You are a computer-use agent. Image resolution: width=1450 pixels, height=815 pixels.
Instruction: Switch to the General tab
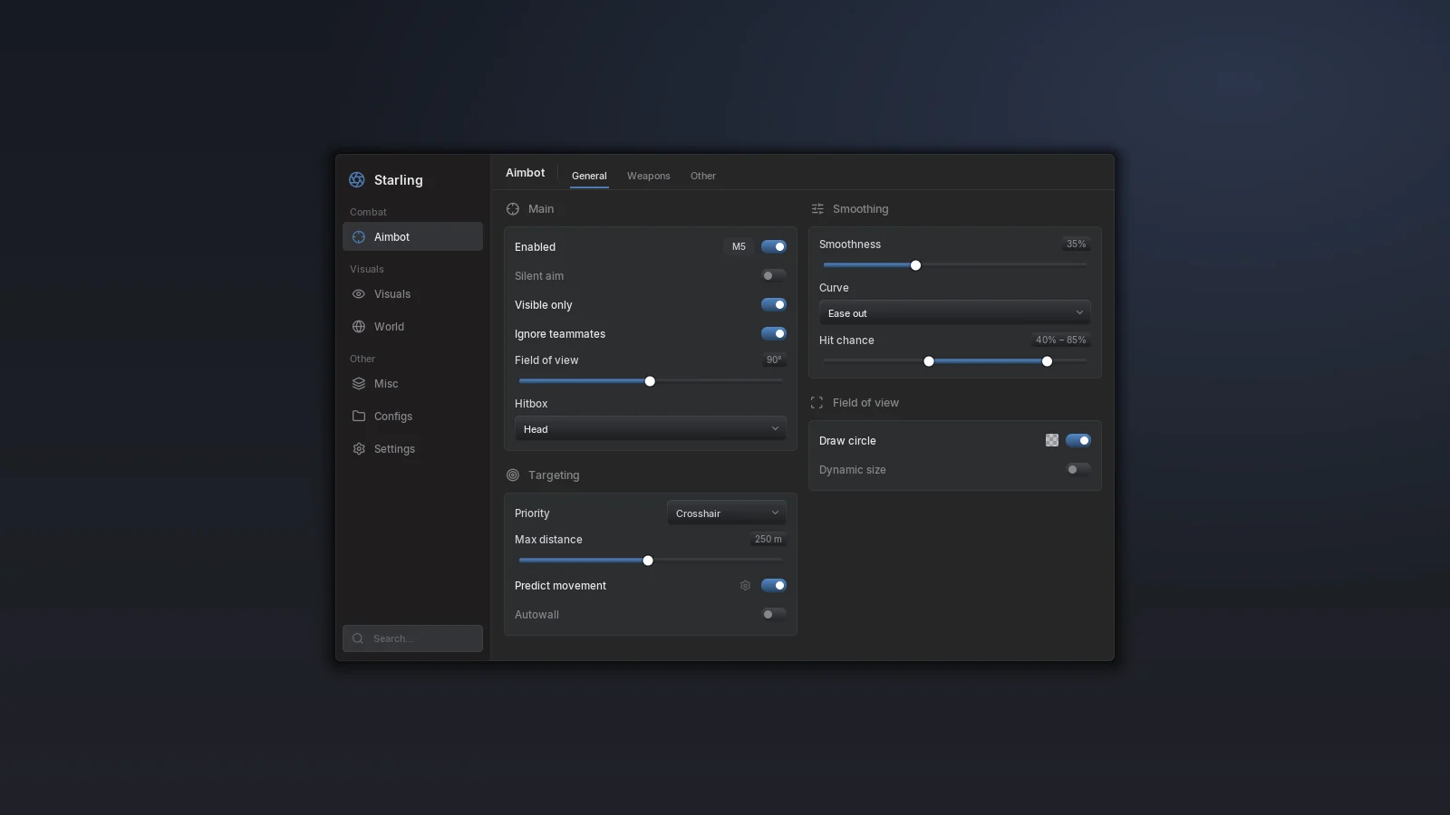tap(589, 176)
